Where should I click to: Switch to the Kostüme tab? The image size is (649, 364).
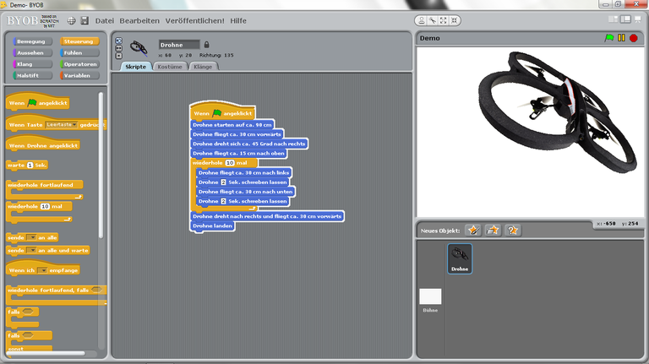(170, 66)
